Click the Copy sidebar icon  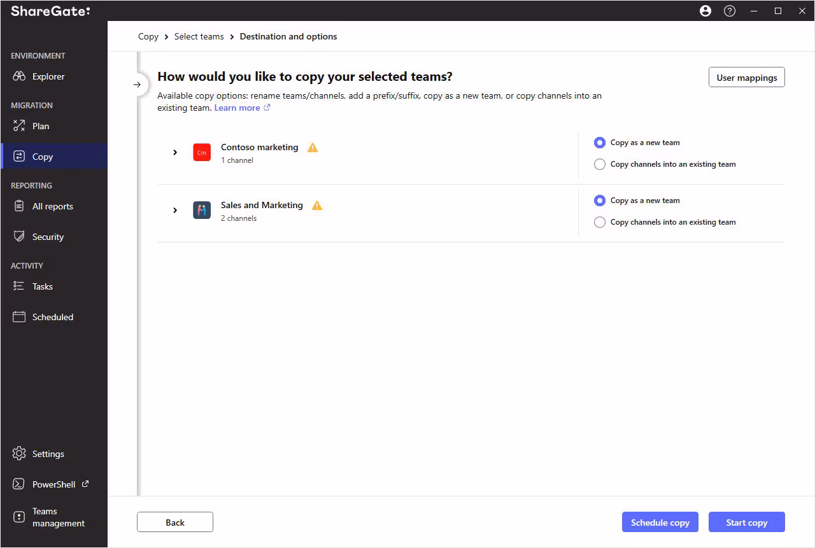click(x=19, y=157)
